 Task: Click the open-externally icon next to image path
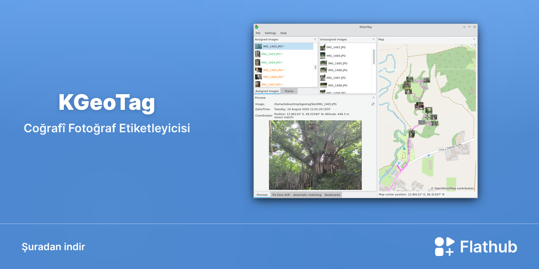[373, 104]
